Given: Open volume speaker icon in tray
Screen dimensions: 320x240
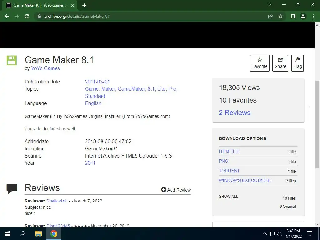Looking at the screenshot, I should pos(280,234).
